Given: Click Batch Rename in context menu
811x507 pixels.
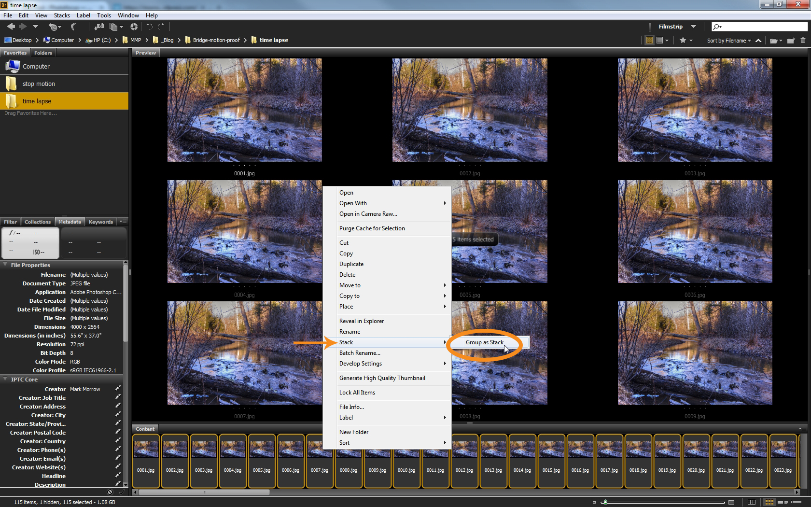Looking at the screenshot, I should point(360,353).
